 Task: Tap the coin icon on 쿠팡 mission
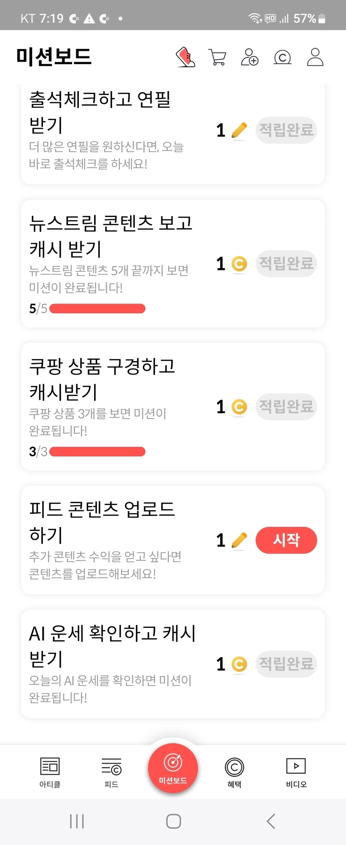[x=239, y=407]
